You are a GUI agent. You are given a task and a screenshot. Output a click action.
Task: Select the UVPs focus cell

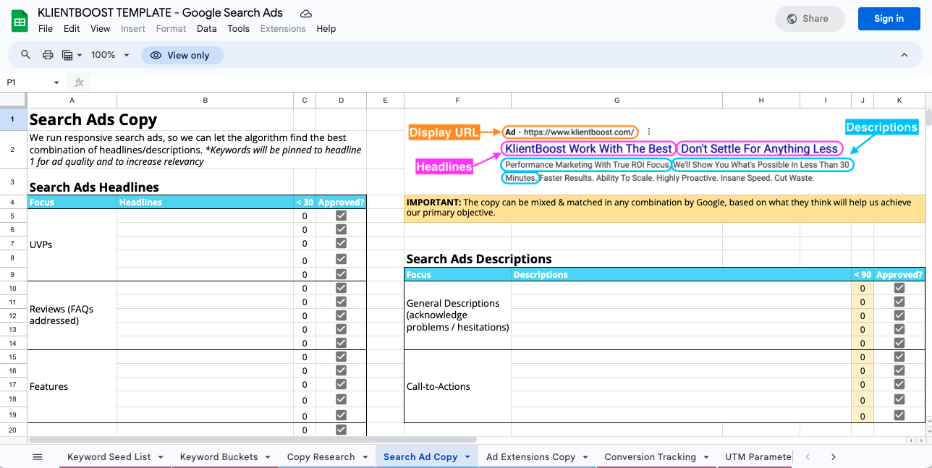(x=72, y=244)
